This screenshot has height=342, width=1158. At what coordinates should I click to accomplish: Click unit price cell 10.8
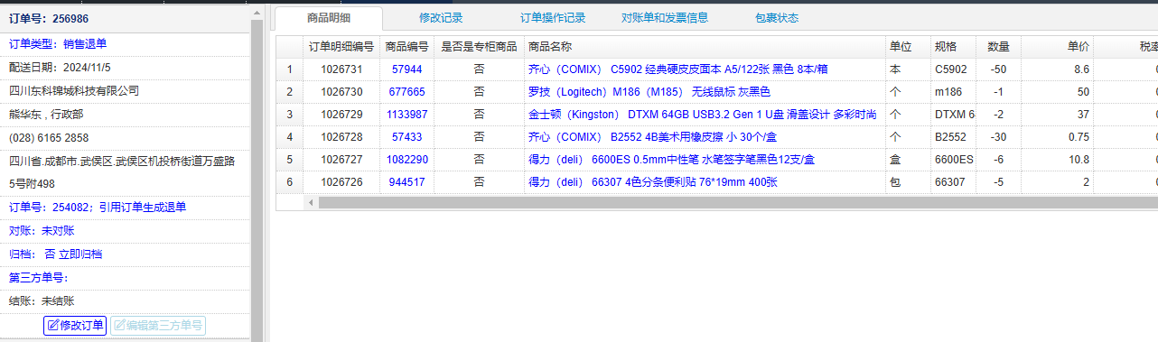pyautogui.click(x=1058, y=160)
